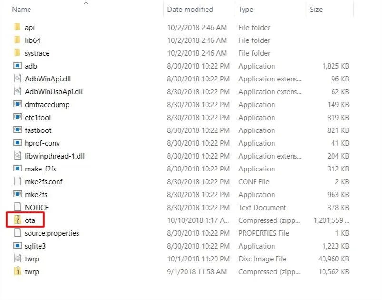Screen dimensions: 382x300
Task: Click the NOTICE text document icon
Action: (x=18, y=207)
